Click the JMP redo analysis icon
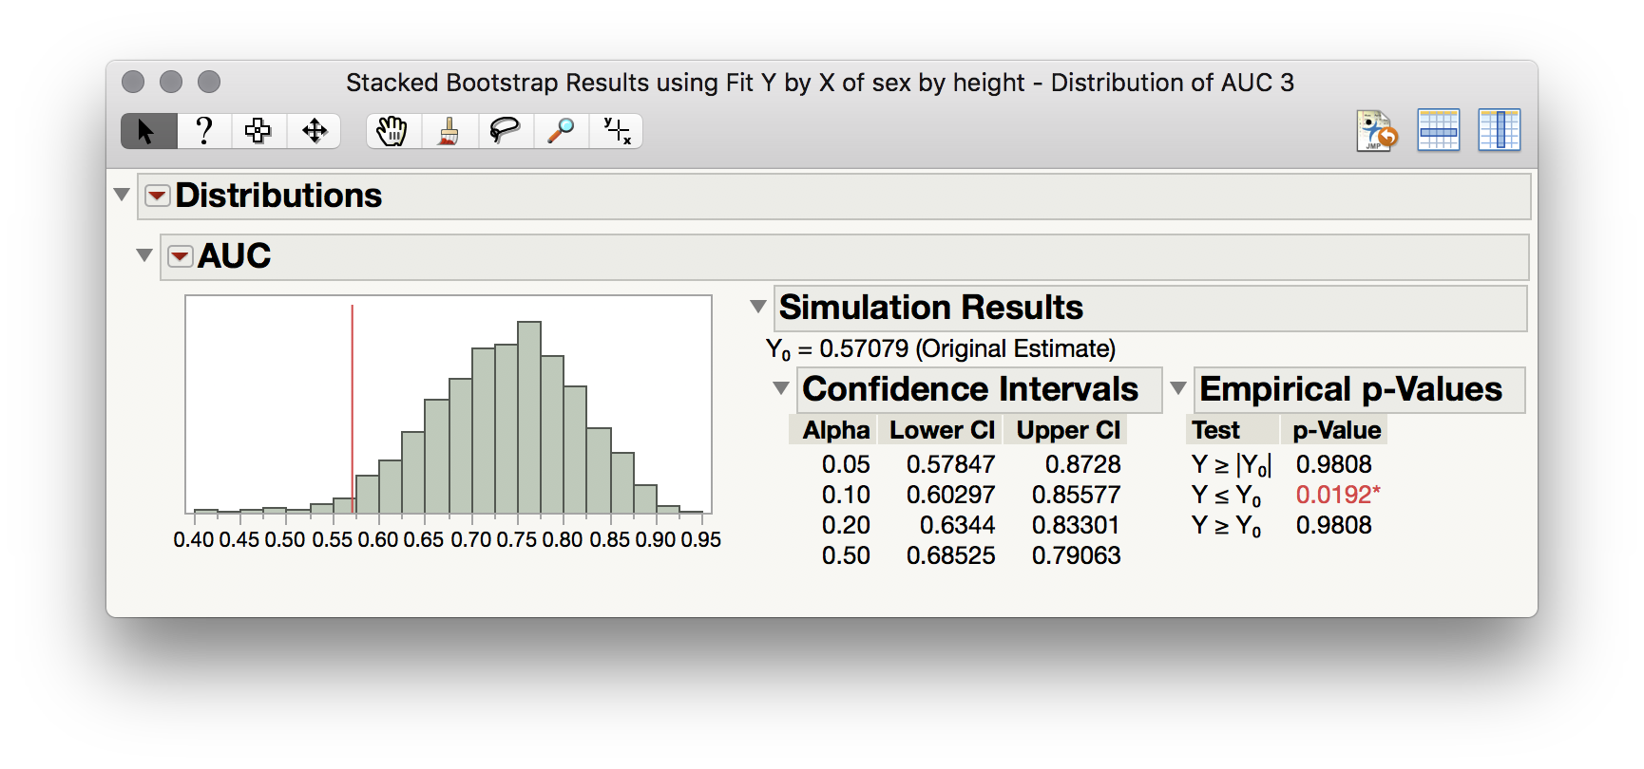The image size is (1644, 769). tap(1377, 131)
